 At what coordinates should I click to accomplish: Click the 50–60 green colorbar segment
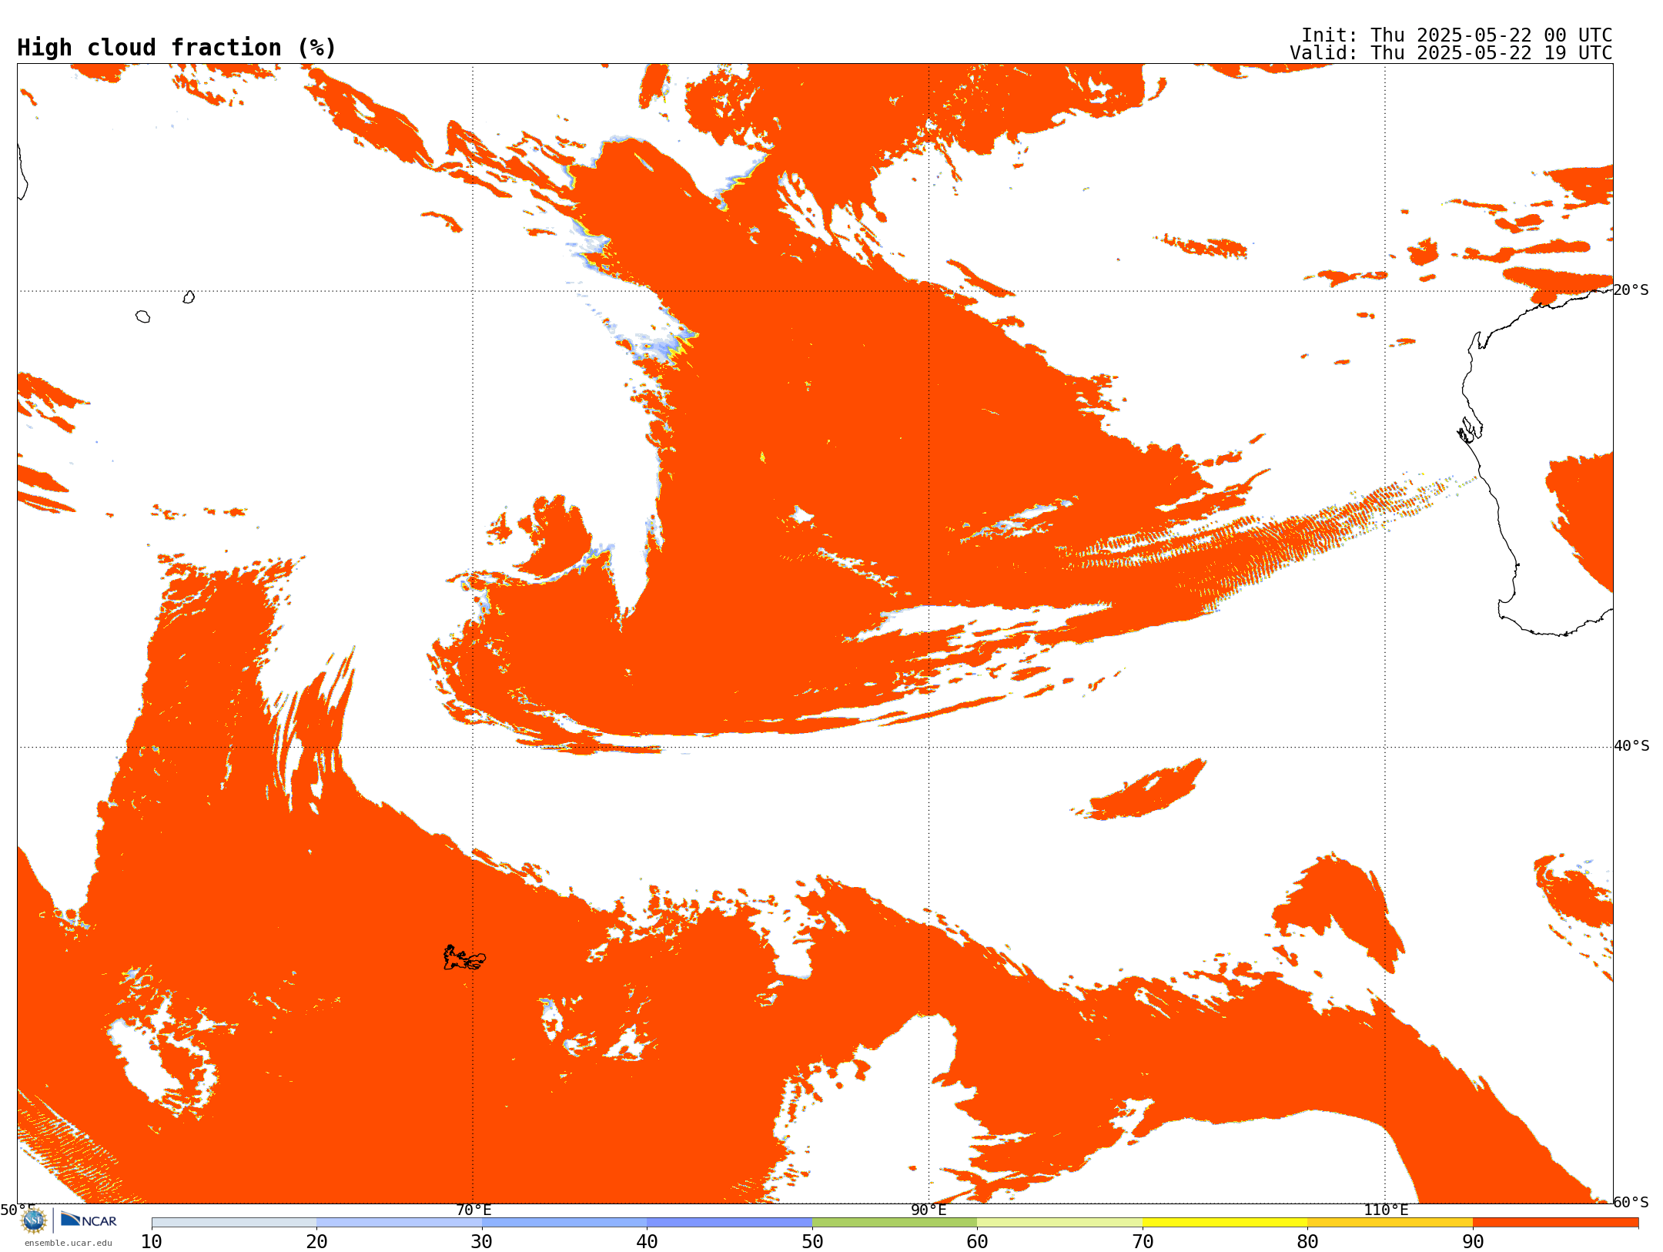tap(895, 1223)
